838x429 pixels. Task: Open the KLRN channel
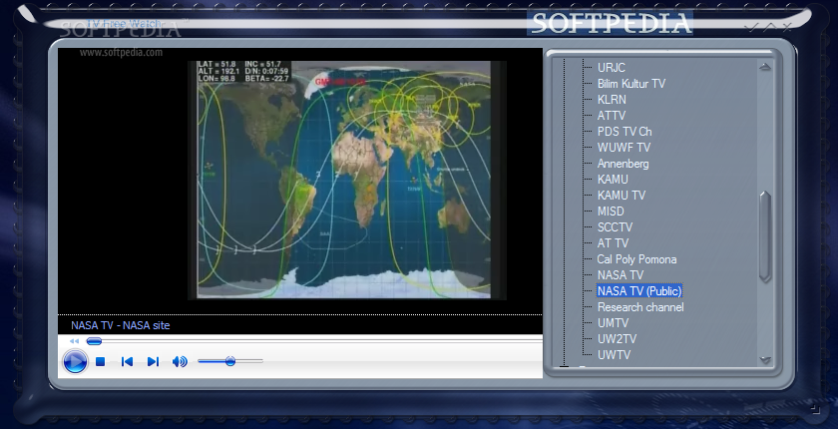[612, 100]
